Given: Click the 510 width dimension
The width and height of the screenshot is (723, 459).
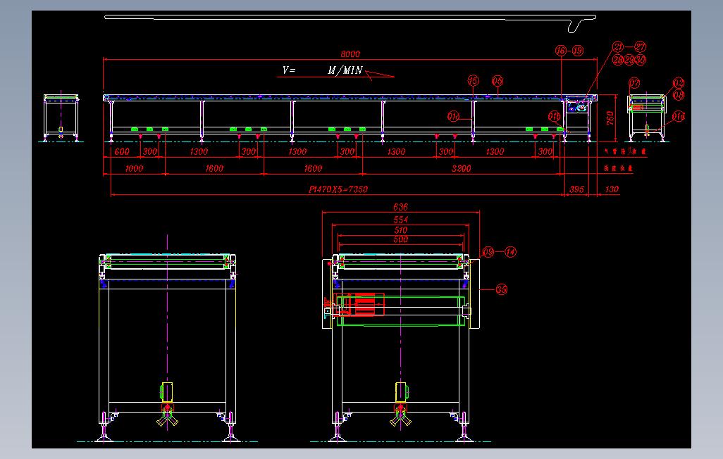Looking at the screenshot, I should point(400,229).
